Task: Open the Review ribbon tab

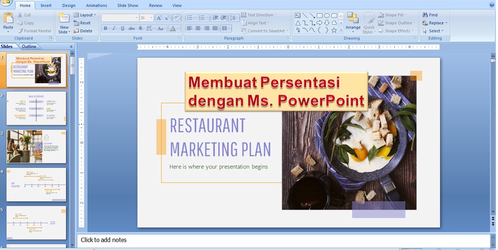Action: (156, 5)
